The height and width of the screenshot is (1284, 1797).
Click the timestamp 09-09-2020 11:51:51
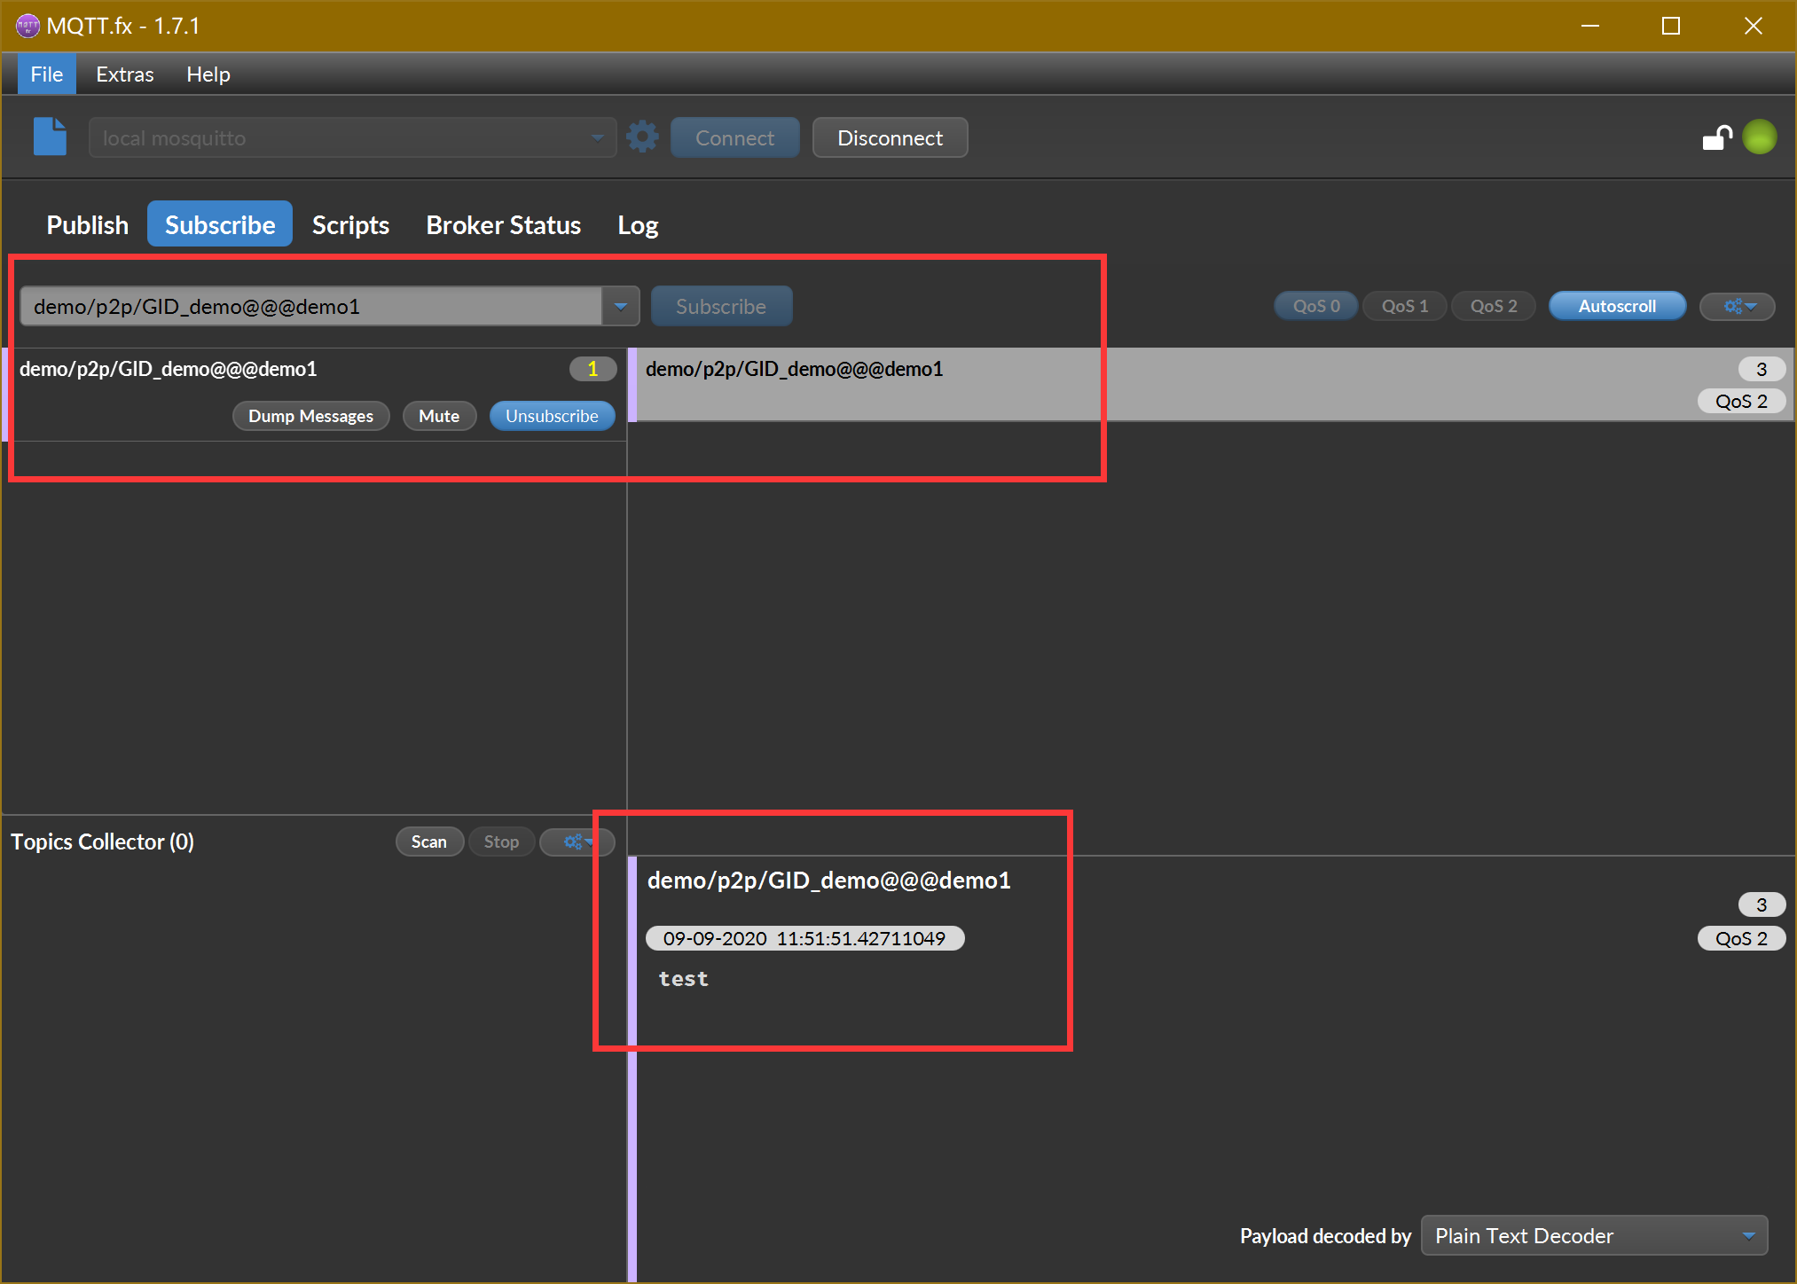(804, 938)
